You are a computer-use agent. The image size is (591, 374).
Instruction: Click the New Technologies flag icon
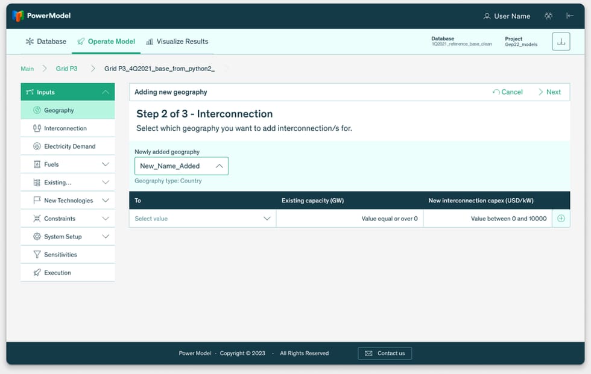click(37, 200)
